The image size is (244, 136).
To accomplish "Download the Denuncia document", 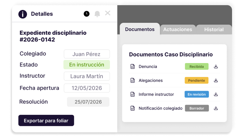I will point(216,66).
